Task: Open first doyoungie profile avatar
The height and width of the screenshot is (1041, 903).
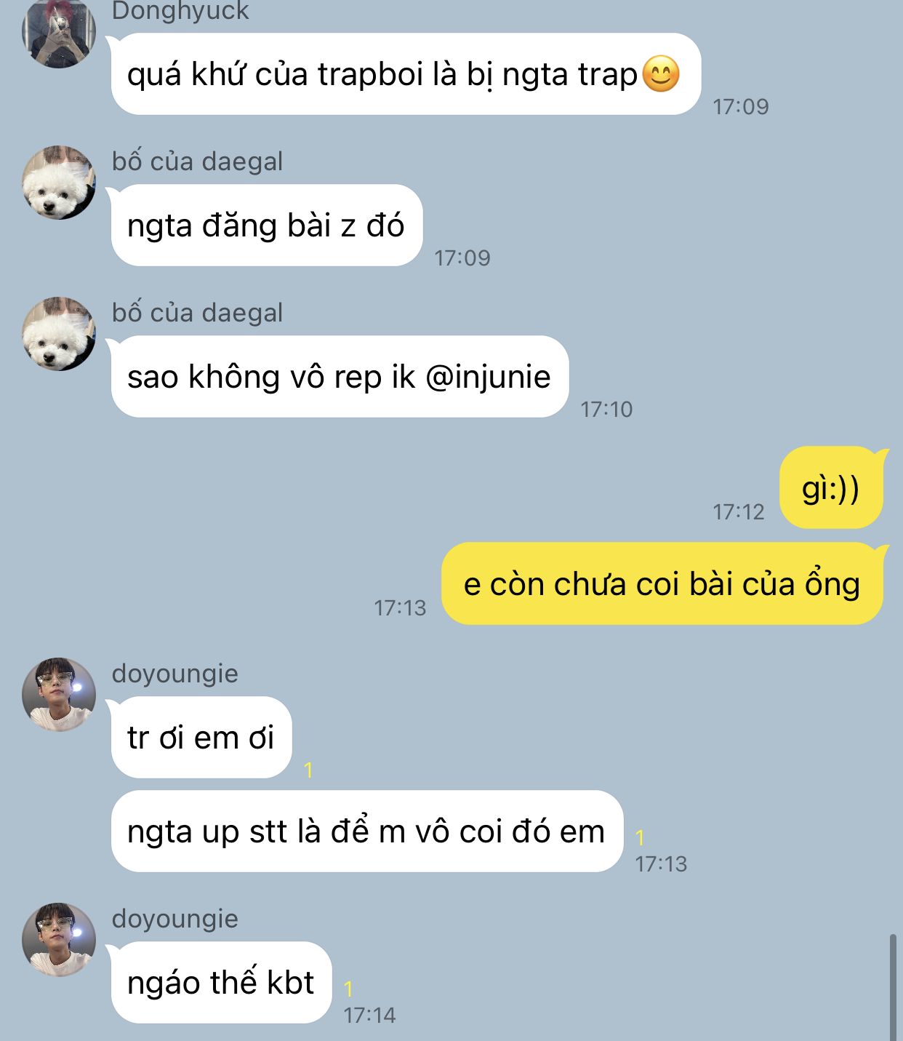Action: click(x=59, y=695)
